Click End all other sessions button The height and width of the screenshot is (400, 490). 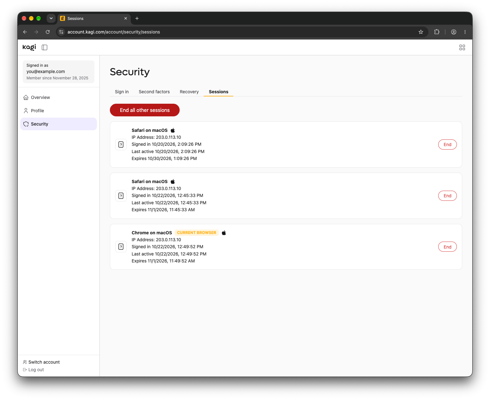point(145,110)
